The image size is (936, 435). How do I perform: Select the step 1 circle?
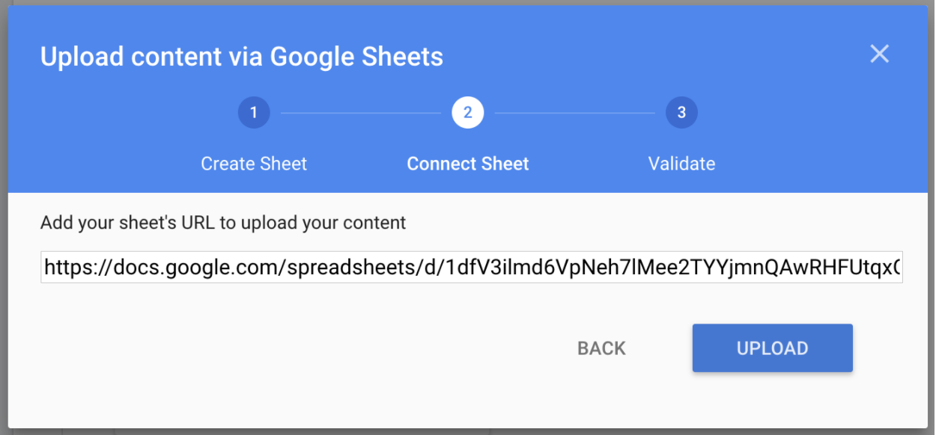coord(254,113)
